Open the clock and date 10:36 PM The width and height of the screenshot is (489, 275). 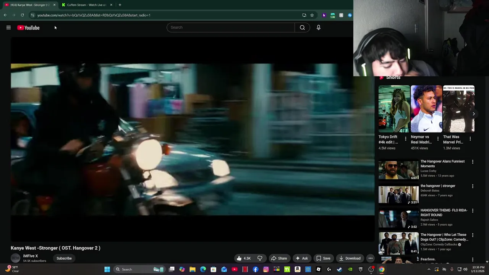(x=478, y=269)
